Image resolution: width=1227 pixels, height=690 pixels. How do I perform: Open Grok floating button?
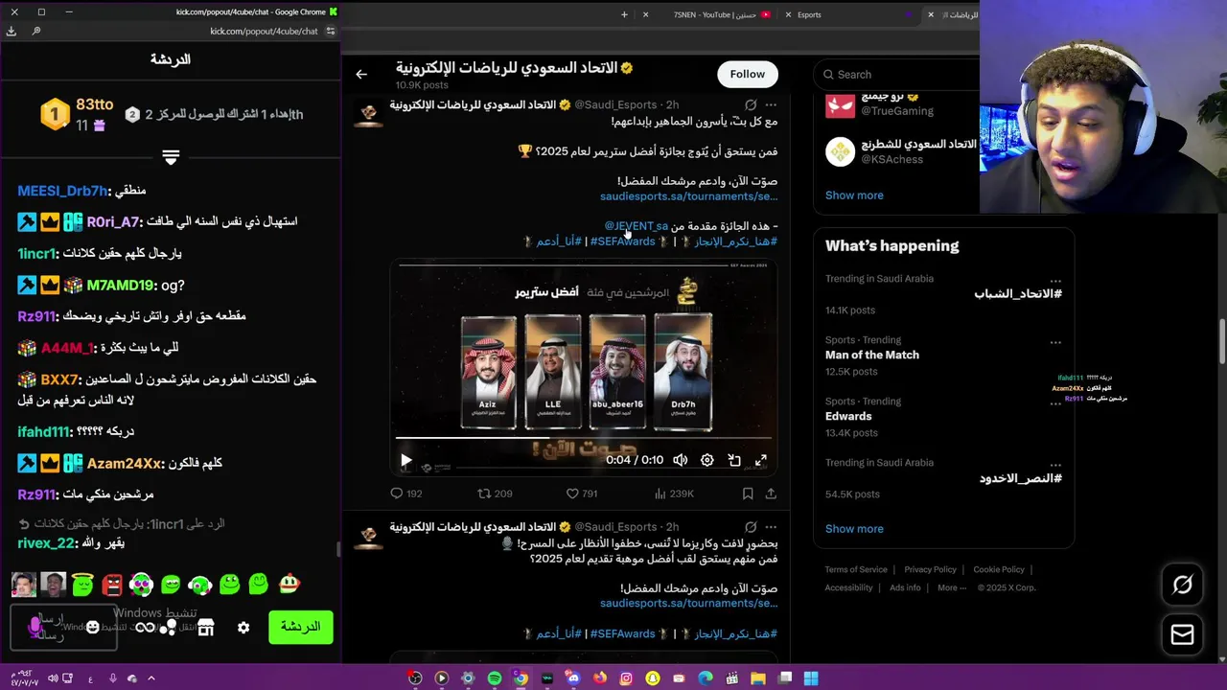tap(1182, 585)
